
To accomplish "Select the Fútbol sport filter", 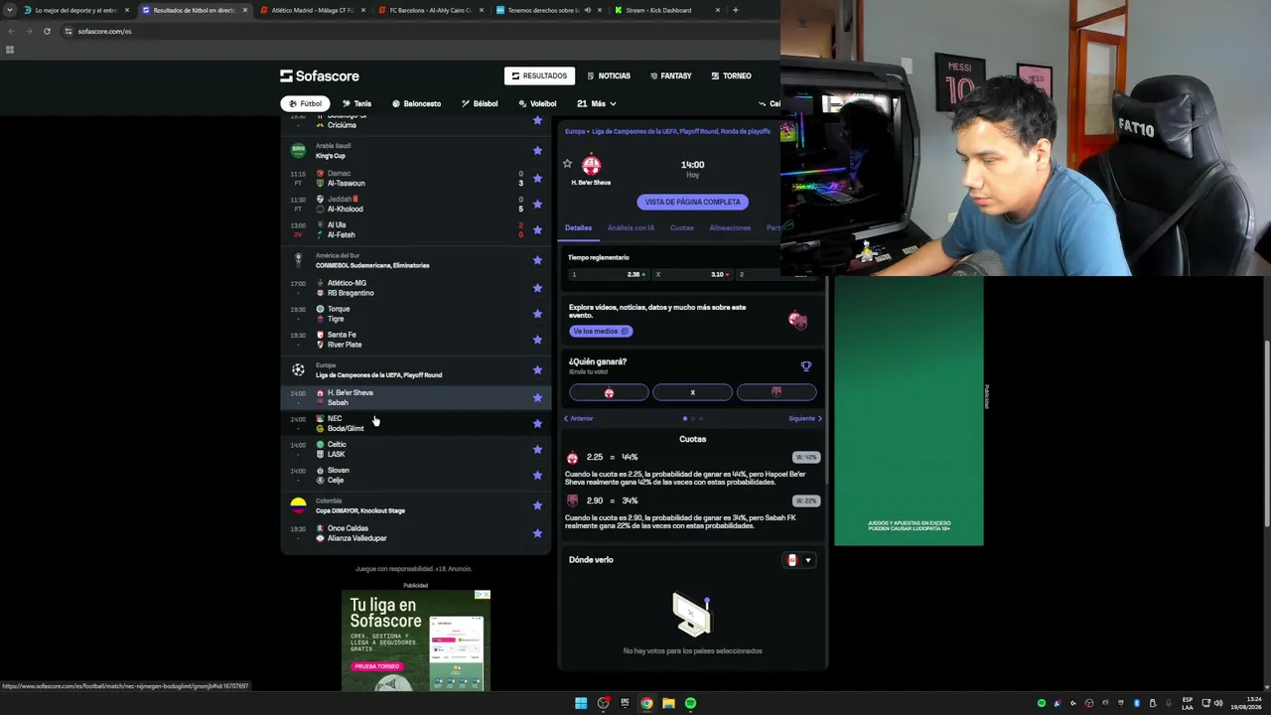I will coord(305,103).
